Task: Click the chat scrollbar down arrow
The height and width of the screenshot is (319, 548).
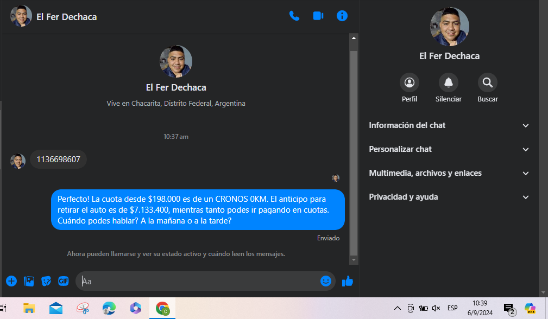Action: 354,260
